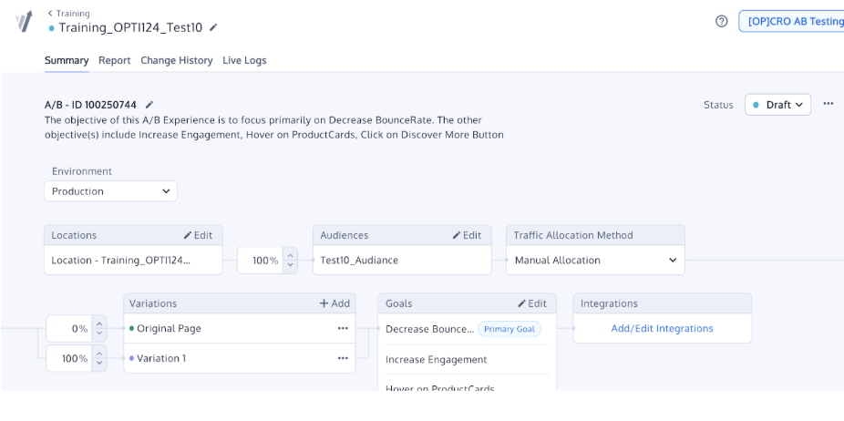Click Edit in the Goals panel

(532, 303)
